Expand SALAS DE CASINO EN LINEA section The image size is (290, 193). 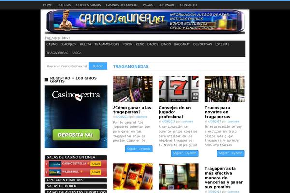[76, 157]
